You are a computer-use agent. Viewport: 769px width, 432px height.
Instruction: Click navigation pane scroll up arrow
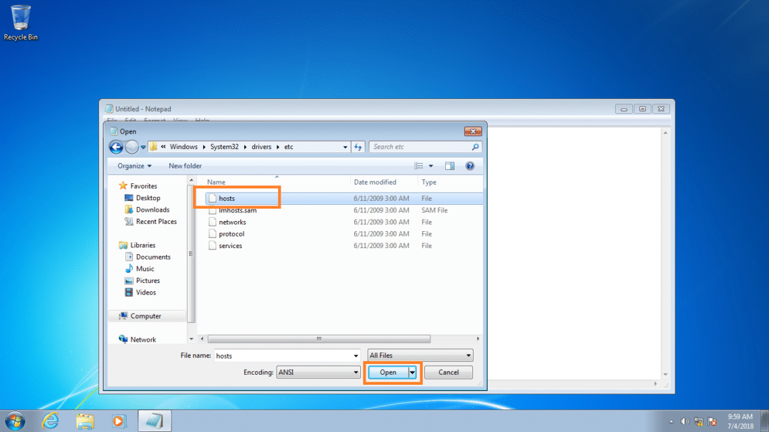click(192, 181)
